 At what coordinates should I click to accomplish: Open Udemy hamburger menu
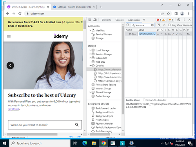click(x=9, y=36)
